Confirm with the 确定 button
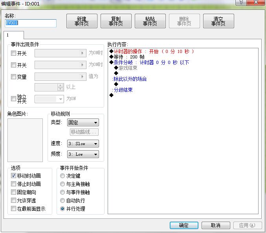The height and width of the screenshot is (233, 266). [x=184, y=225]
